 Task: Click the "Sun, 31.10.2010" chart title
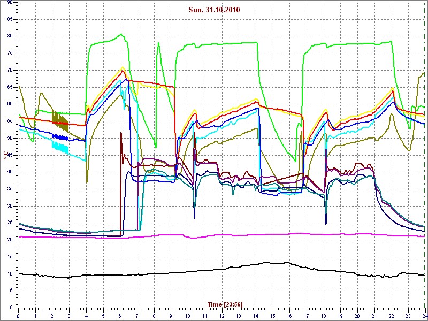213,10
